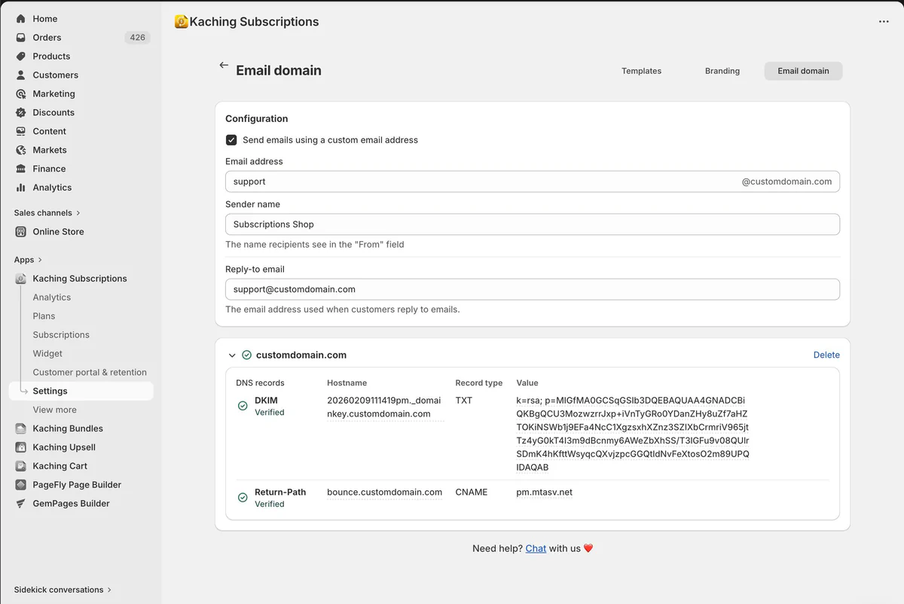Click the DKIM TXT key value
The height and width of the screenshot is (604, 904).
[x=633, y=434]
